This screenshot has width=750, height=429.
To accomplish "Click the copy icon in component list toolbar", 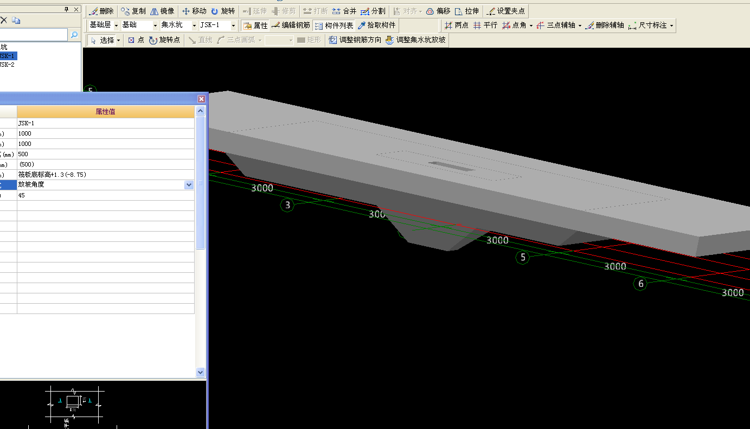I will click(x=16, y=20).
